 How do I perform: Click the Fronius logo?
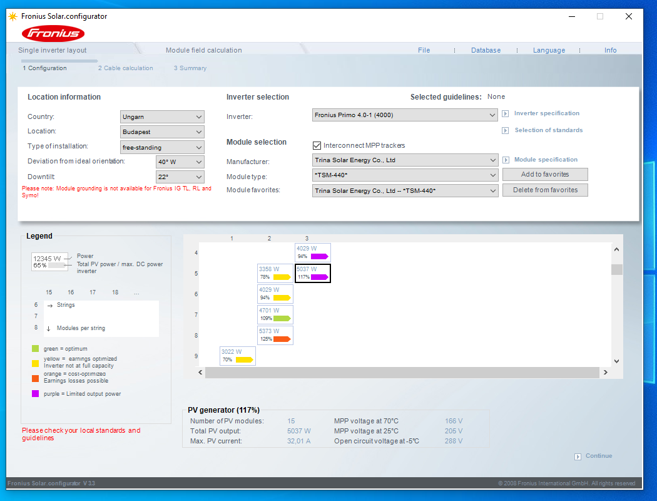(x=53, y=34)
